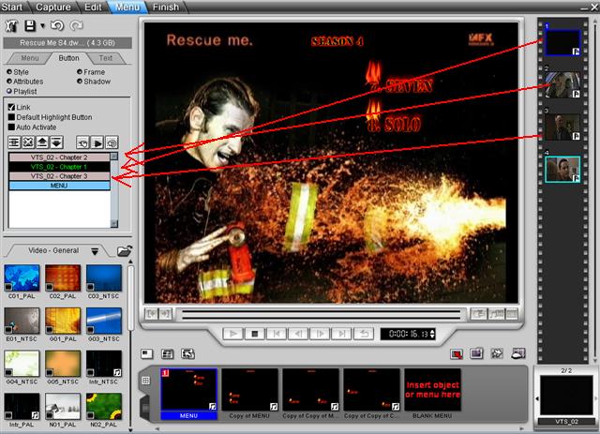This screenshot has height=434, width=600.
Task: Click the go-to-end playback button
Action: tap(341, 334)
